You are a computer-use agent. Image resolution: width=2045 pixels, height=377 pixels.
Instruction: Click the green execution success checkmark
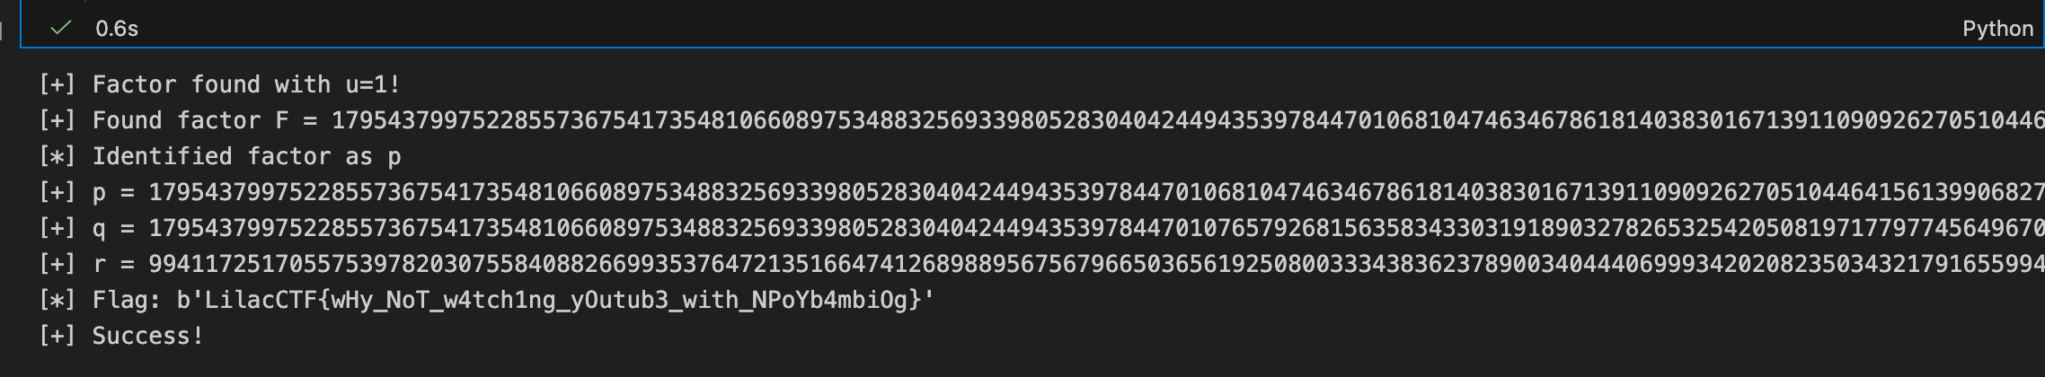pyautogui.click(x=61, y=29)
